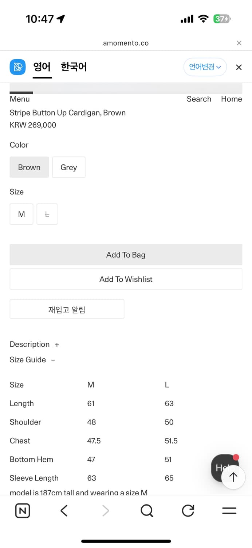
Task: Reload the page using the refresh icon
Action: pos(188,511)
